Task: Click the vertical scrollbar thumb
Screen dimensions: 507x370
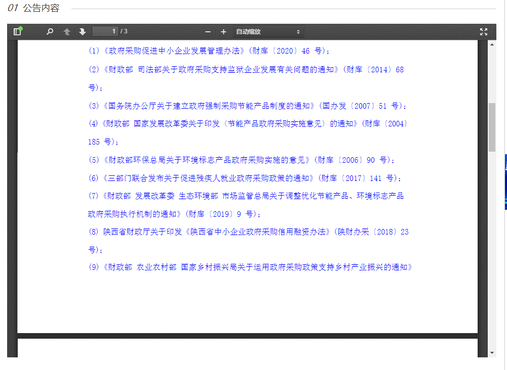Action: pyautogui.click(x=492, y=127)
